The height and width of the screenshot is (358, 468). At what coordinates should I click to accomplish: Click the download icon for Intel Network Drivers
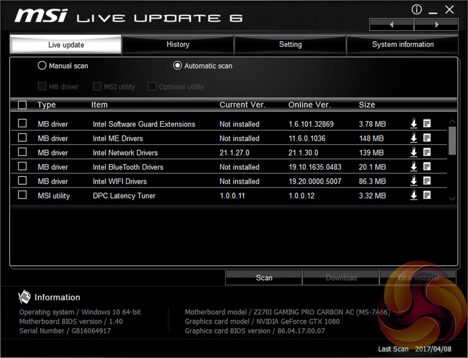click(x=414, y=152)
